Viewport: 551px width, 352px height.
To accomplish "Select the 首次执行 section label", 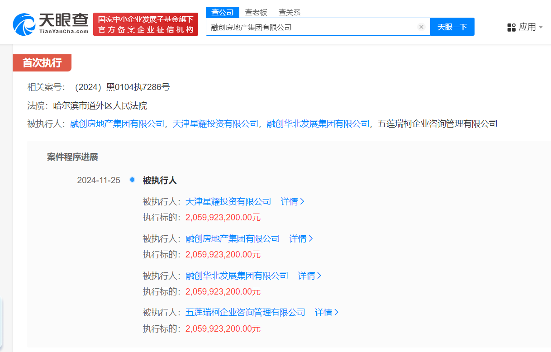I will click(x=42, y=63).
